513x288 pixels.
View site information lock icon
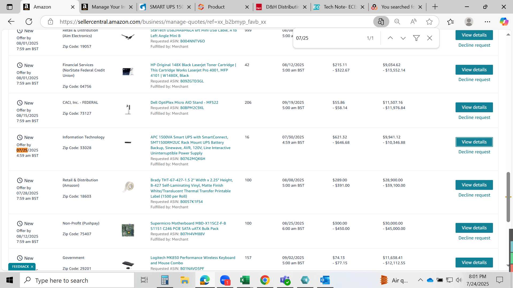tap(50, 22)
